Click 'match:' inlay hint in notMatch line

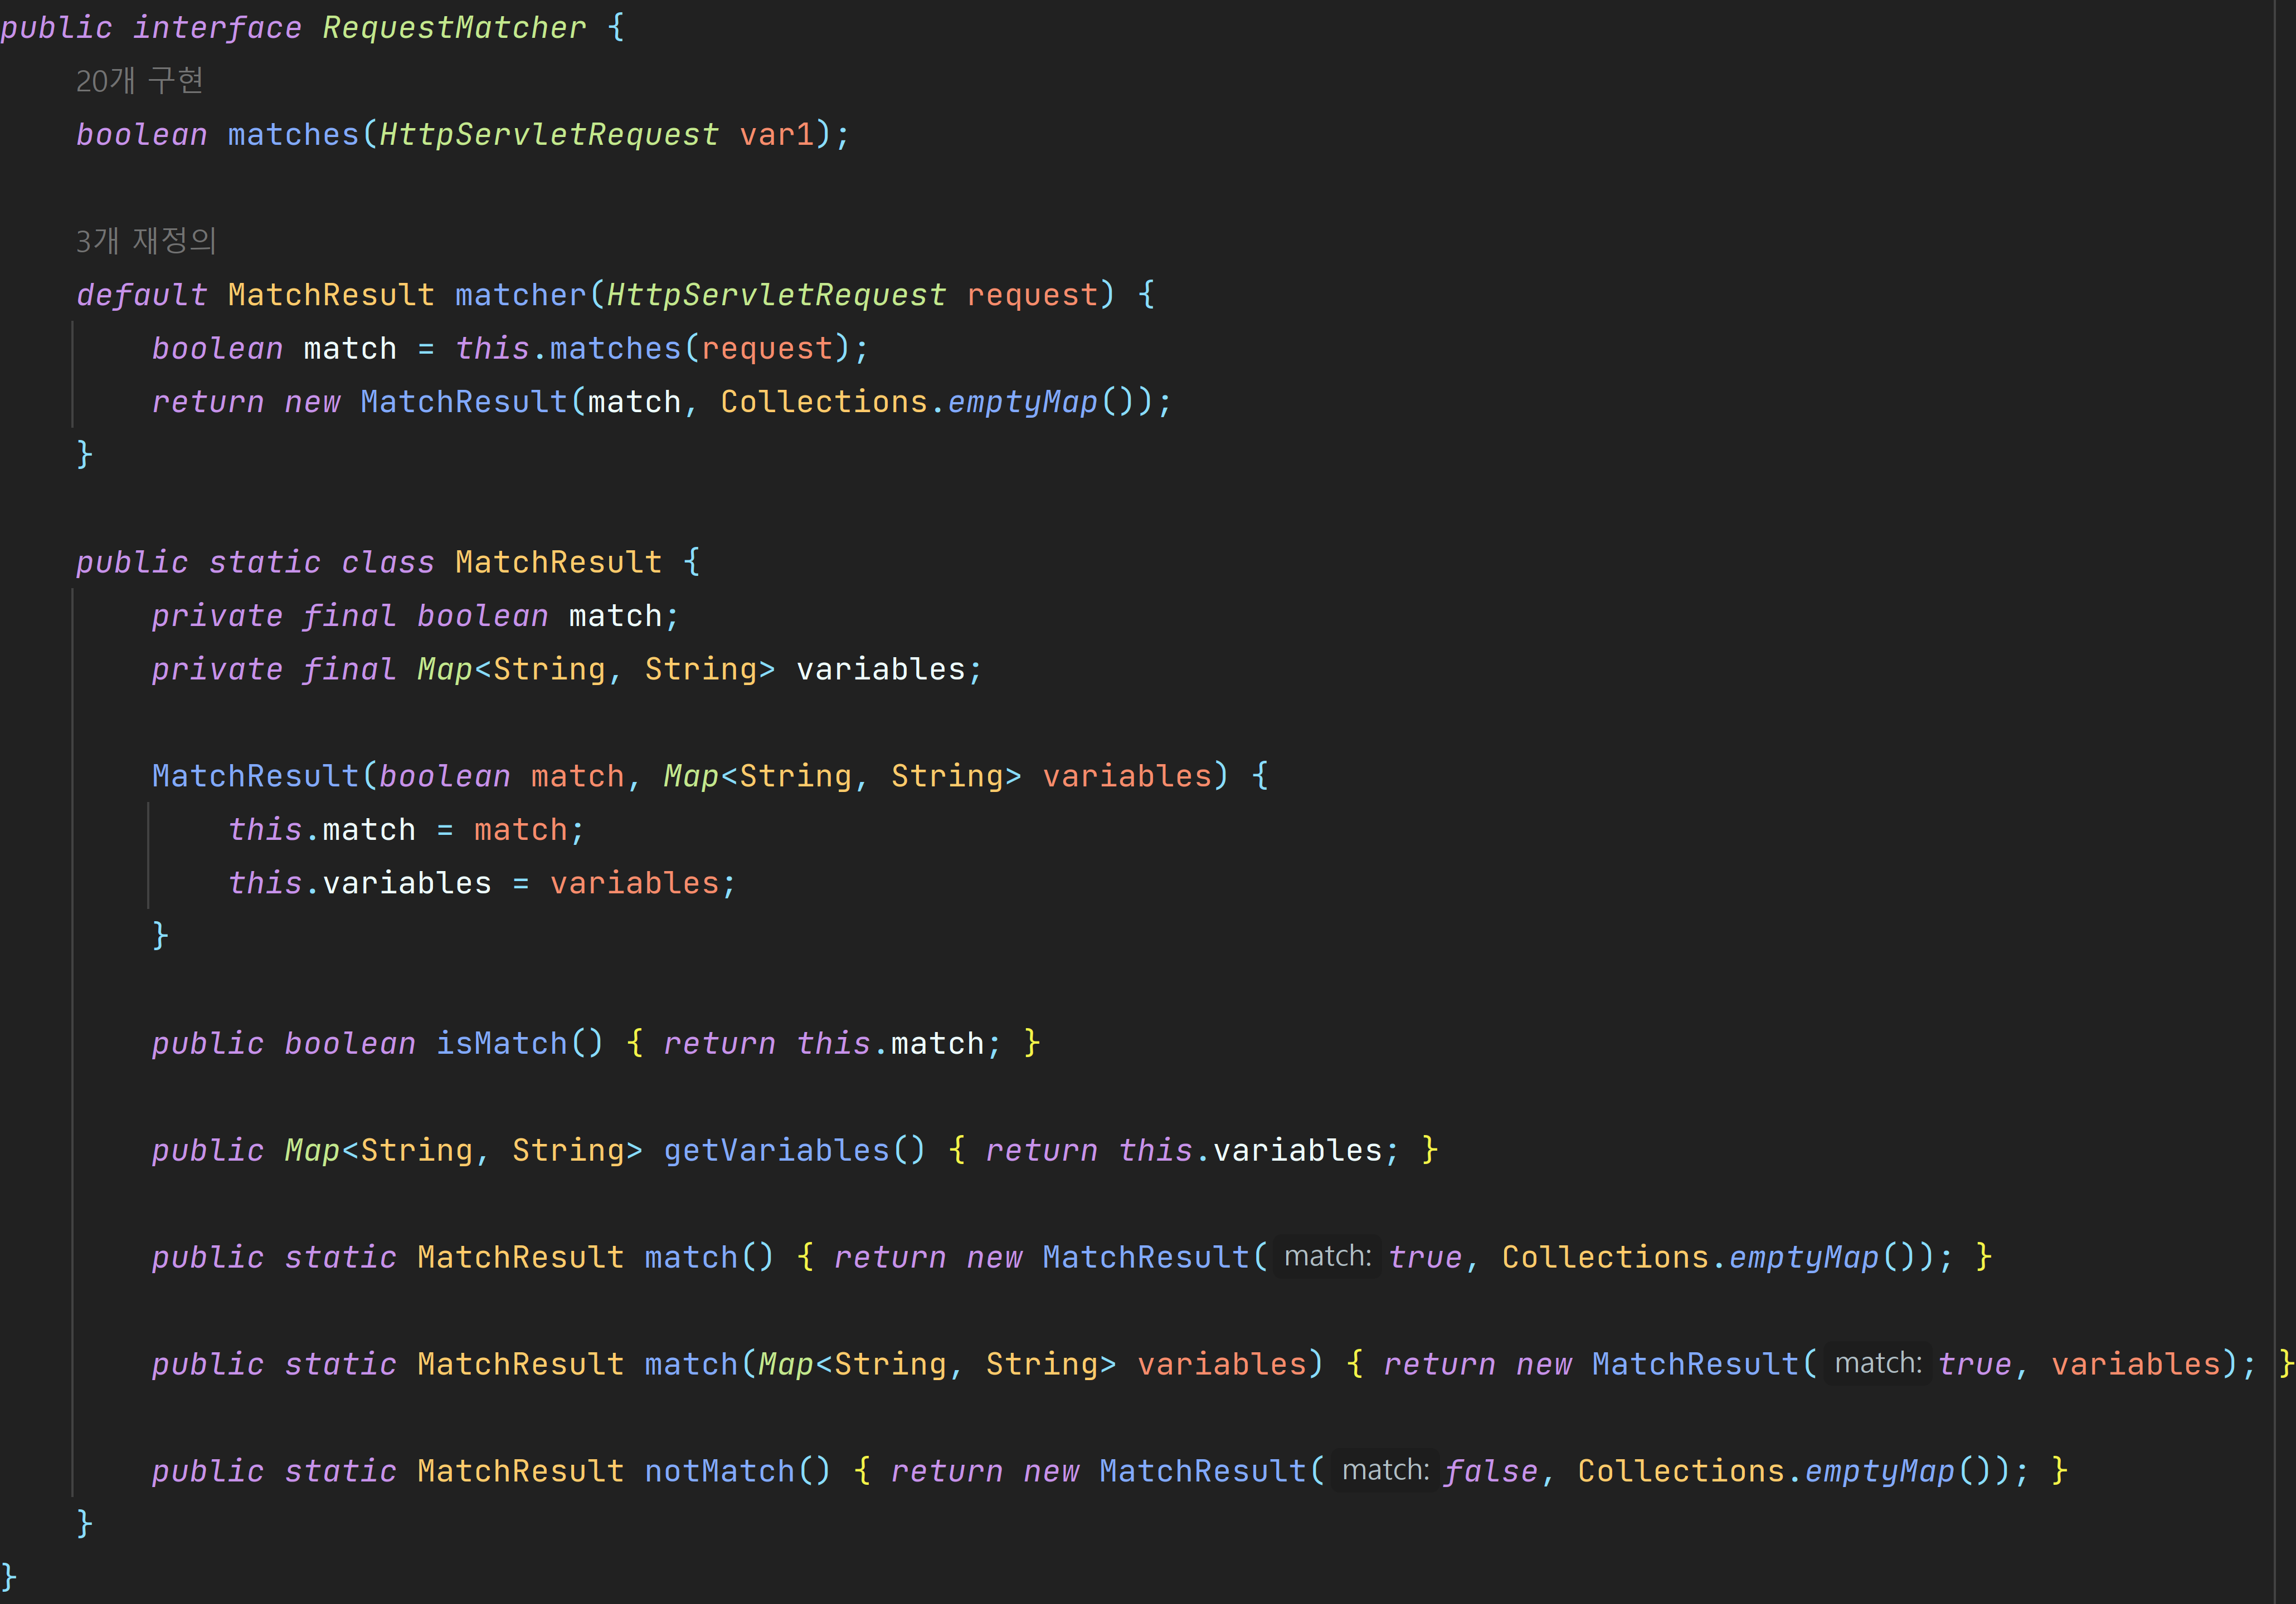click(x=1385, y=1470)
